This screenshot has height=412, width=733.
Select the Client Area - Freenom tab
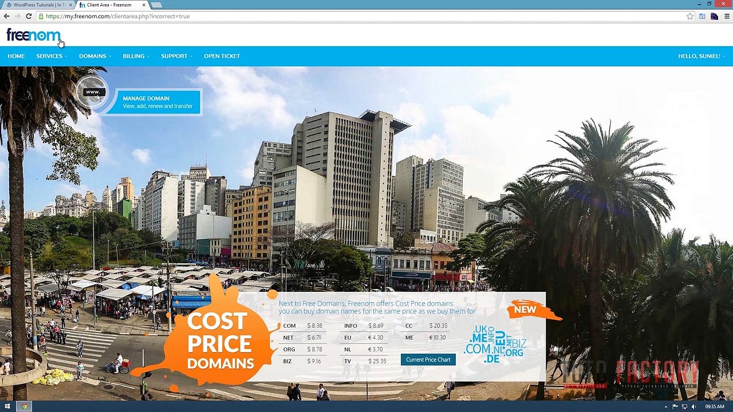coord(112,5)
